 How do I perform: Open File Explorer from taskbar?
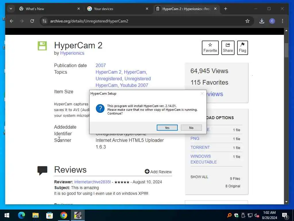(x=35, y=215)
